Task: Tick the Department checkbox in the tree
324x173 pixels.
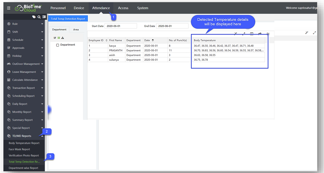Action: coord(58,45)
